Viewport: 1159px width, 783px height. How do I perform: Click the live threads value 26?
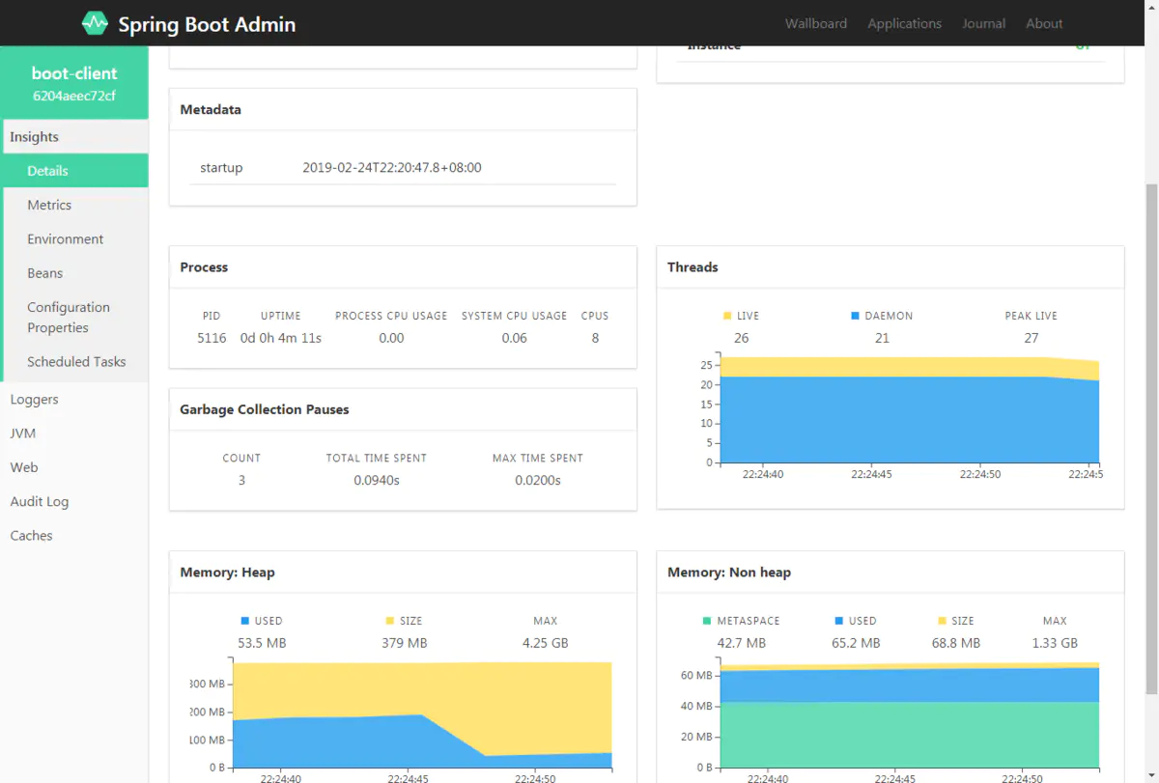[741, 338]
